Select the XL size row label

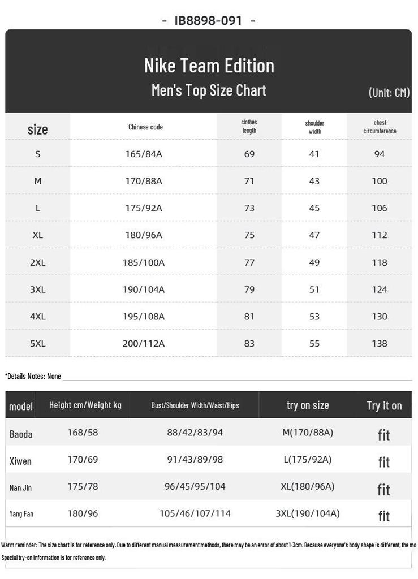(x=38, y=235)
